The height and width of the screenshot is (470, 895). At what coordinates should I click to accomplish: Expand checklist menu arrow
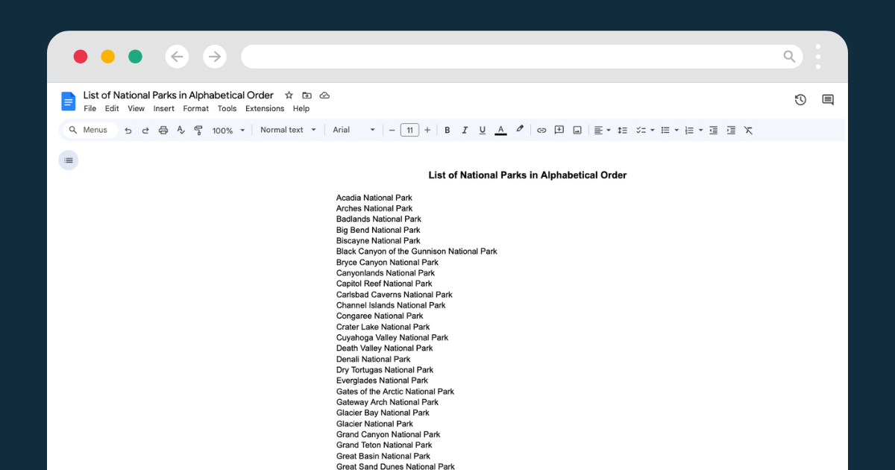(653, 131)
